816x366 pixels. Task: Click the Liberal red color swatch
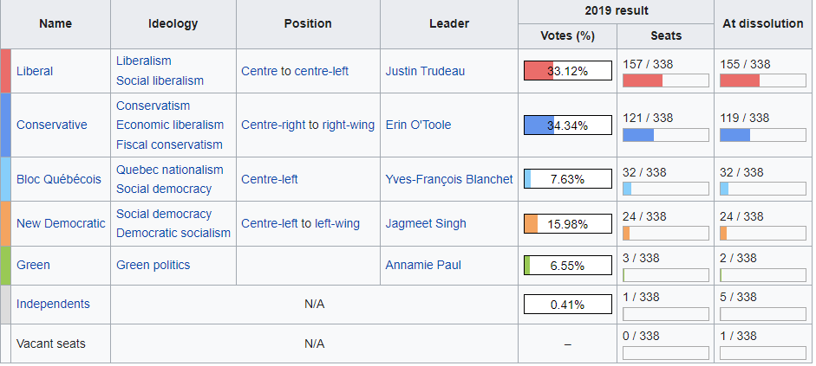tap(6, 71)
